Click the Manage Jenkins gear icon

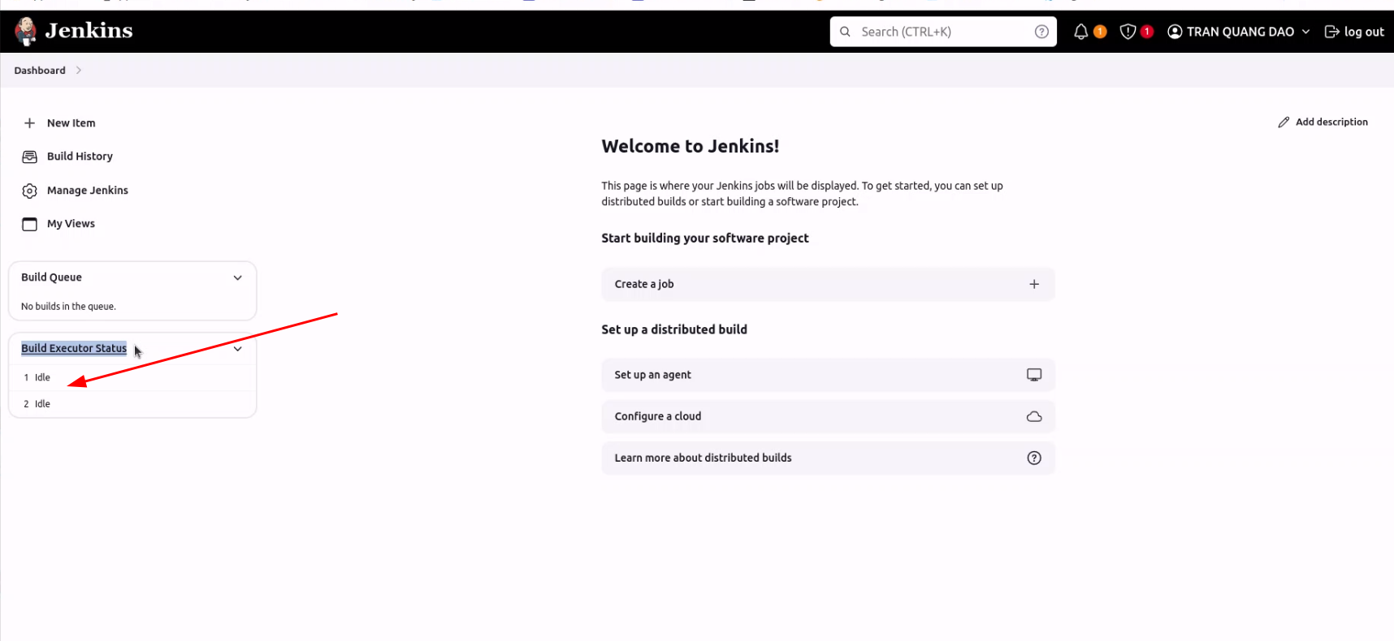[29, 191]
